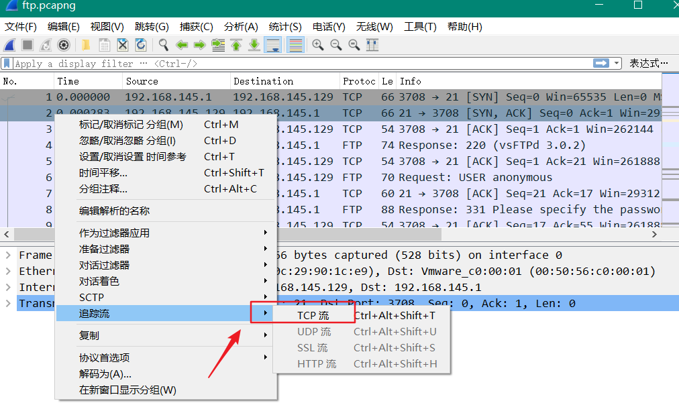Expand the Internet Protocol tree row
Image resolution: width=679 pixels, height=409 pixels.
click(x=8, y=288)
